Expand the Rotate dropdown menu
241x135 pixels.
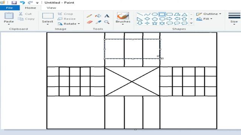[x=79, y=24]
